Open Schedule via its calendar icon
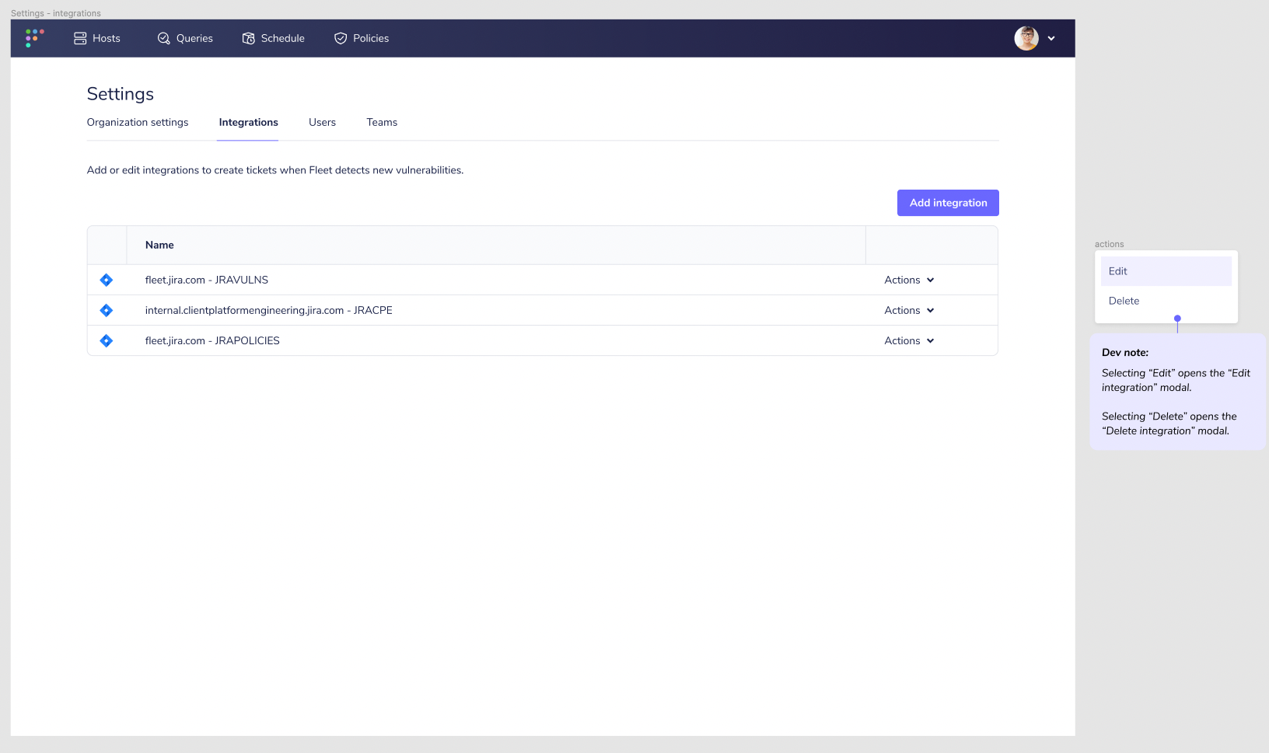The width and height of the screenshot is (1269, 753). (x=248, y=37)
